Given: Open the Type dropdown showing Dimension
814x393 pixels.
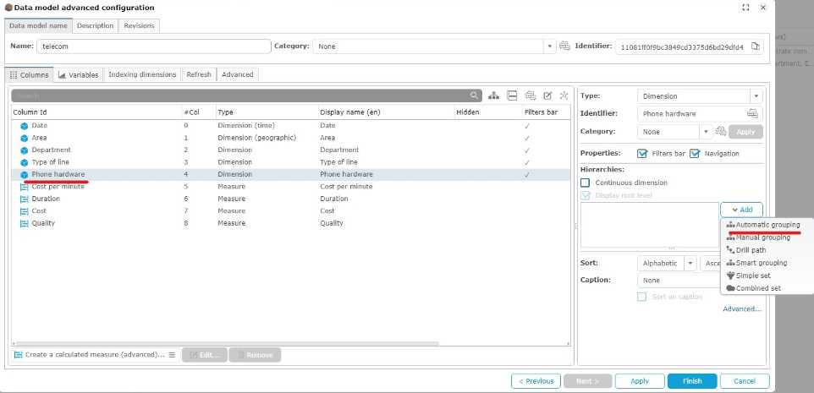Looking at the screenshot, I should [756, 96].
